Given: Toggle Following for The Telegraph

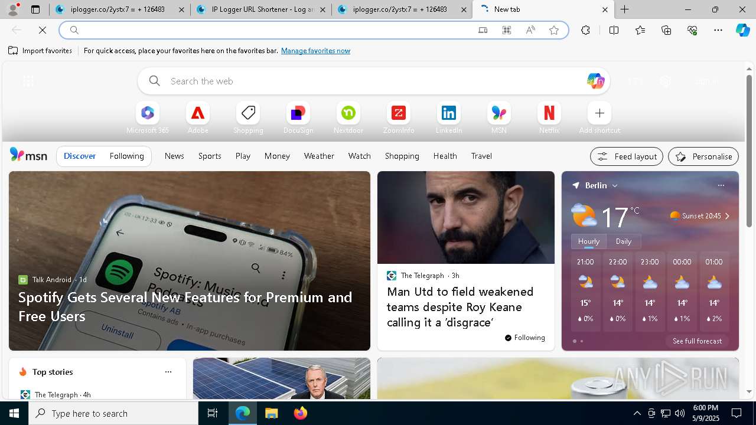Looking at the screenshot, I should point(524,338).
